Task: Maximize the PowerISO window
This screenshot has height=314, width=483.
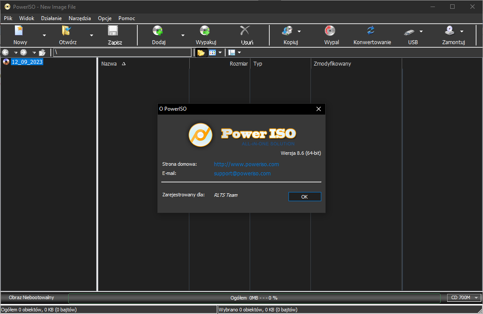Action: click(x=452, y=7)
